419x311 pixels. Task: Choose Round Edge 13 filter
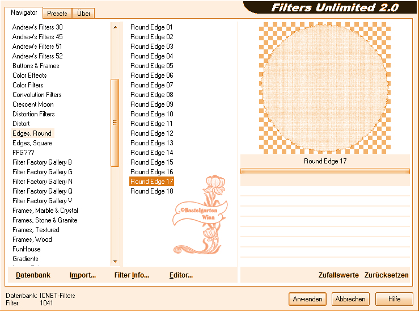151,143
